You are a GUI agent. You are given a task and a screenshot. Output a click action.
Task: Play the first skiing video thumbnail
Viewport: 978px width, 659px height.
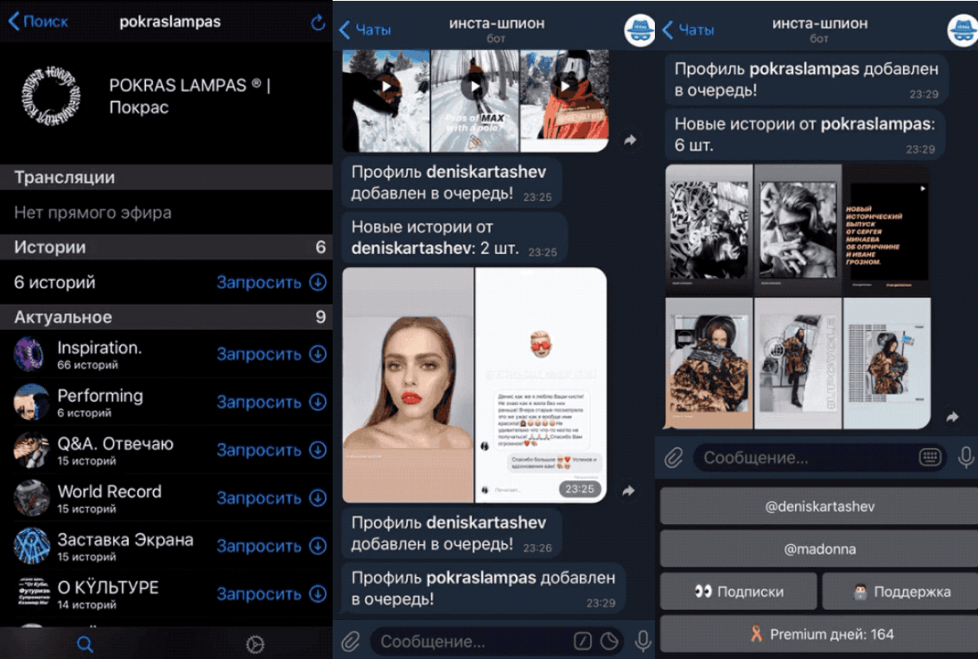385,86
